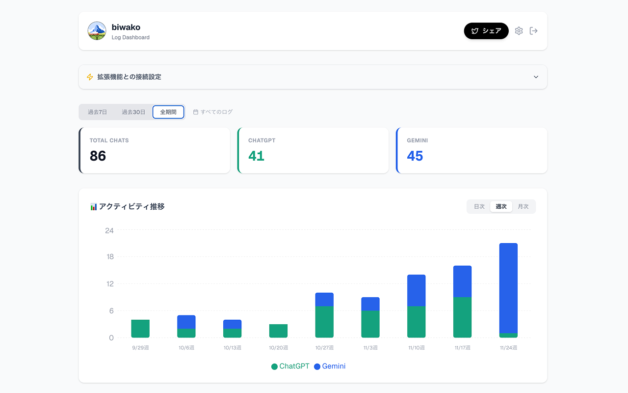Click the 10/20週 green bar
Viewport: 628px width, 393px height.
(278, 331)
